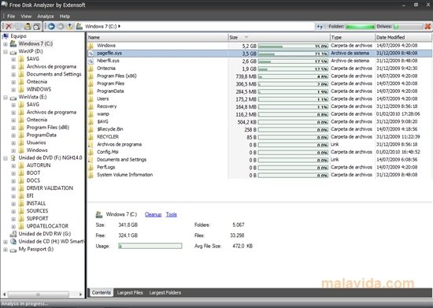Open the View menu
The image size is (433, 308).
[x=26, y=17]
